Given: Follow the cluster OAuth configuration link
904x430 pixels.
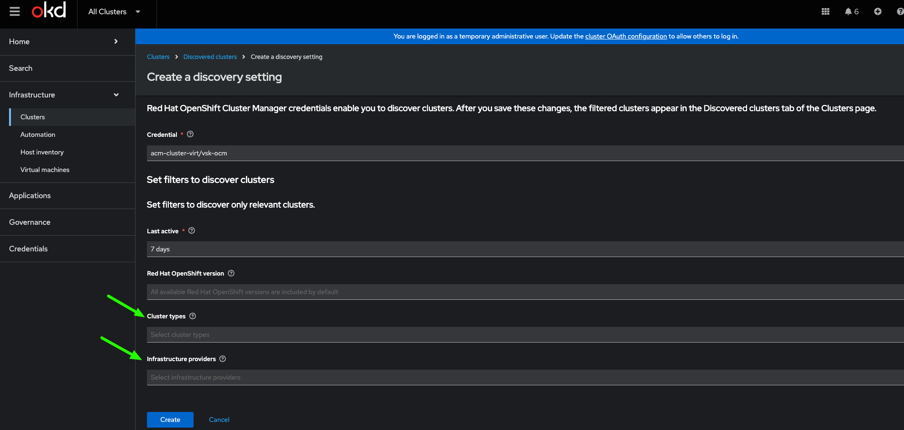Looking at the screenshot, I should (x=626, y=36).
